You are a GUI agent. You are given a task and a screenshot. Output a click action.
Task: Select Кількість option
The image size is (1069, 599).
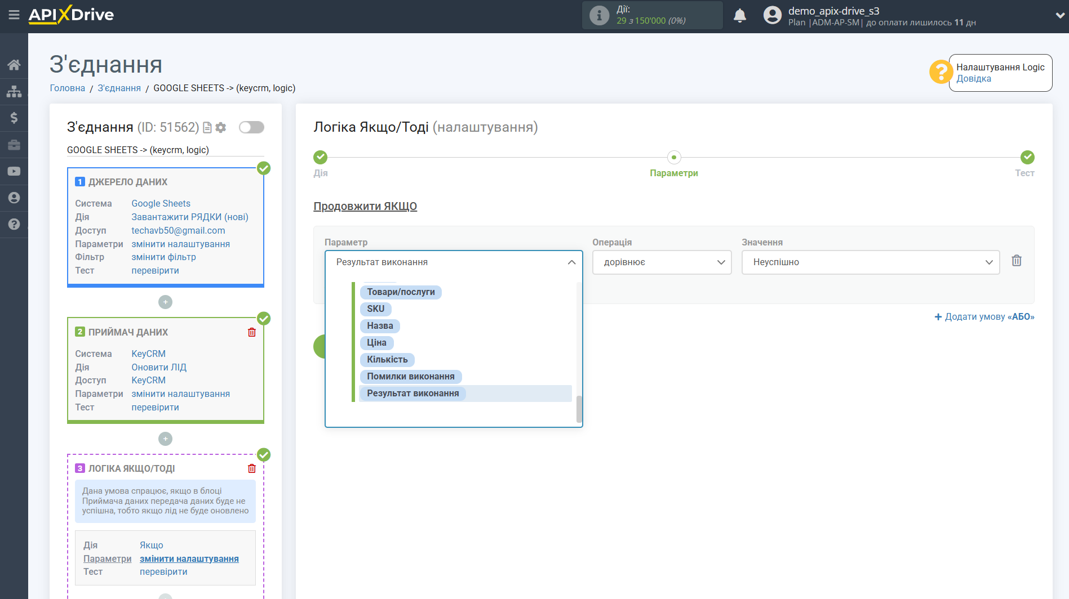coord(387,359)
